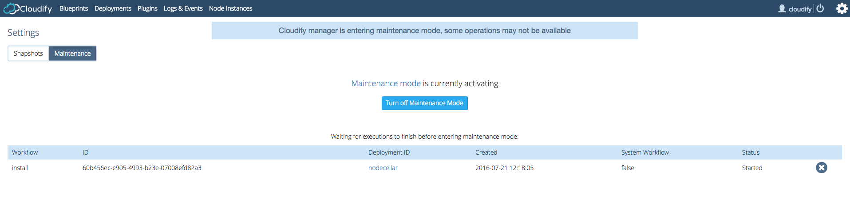
Task: Open the Plugins page
Action: pos(147,8)
